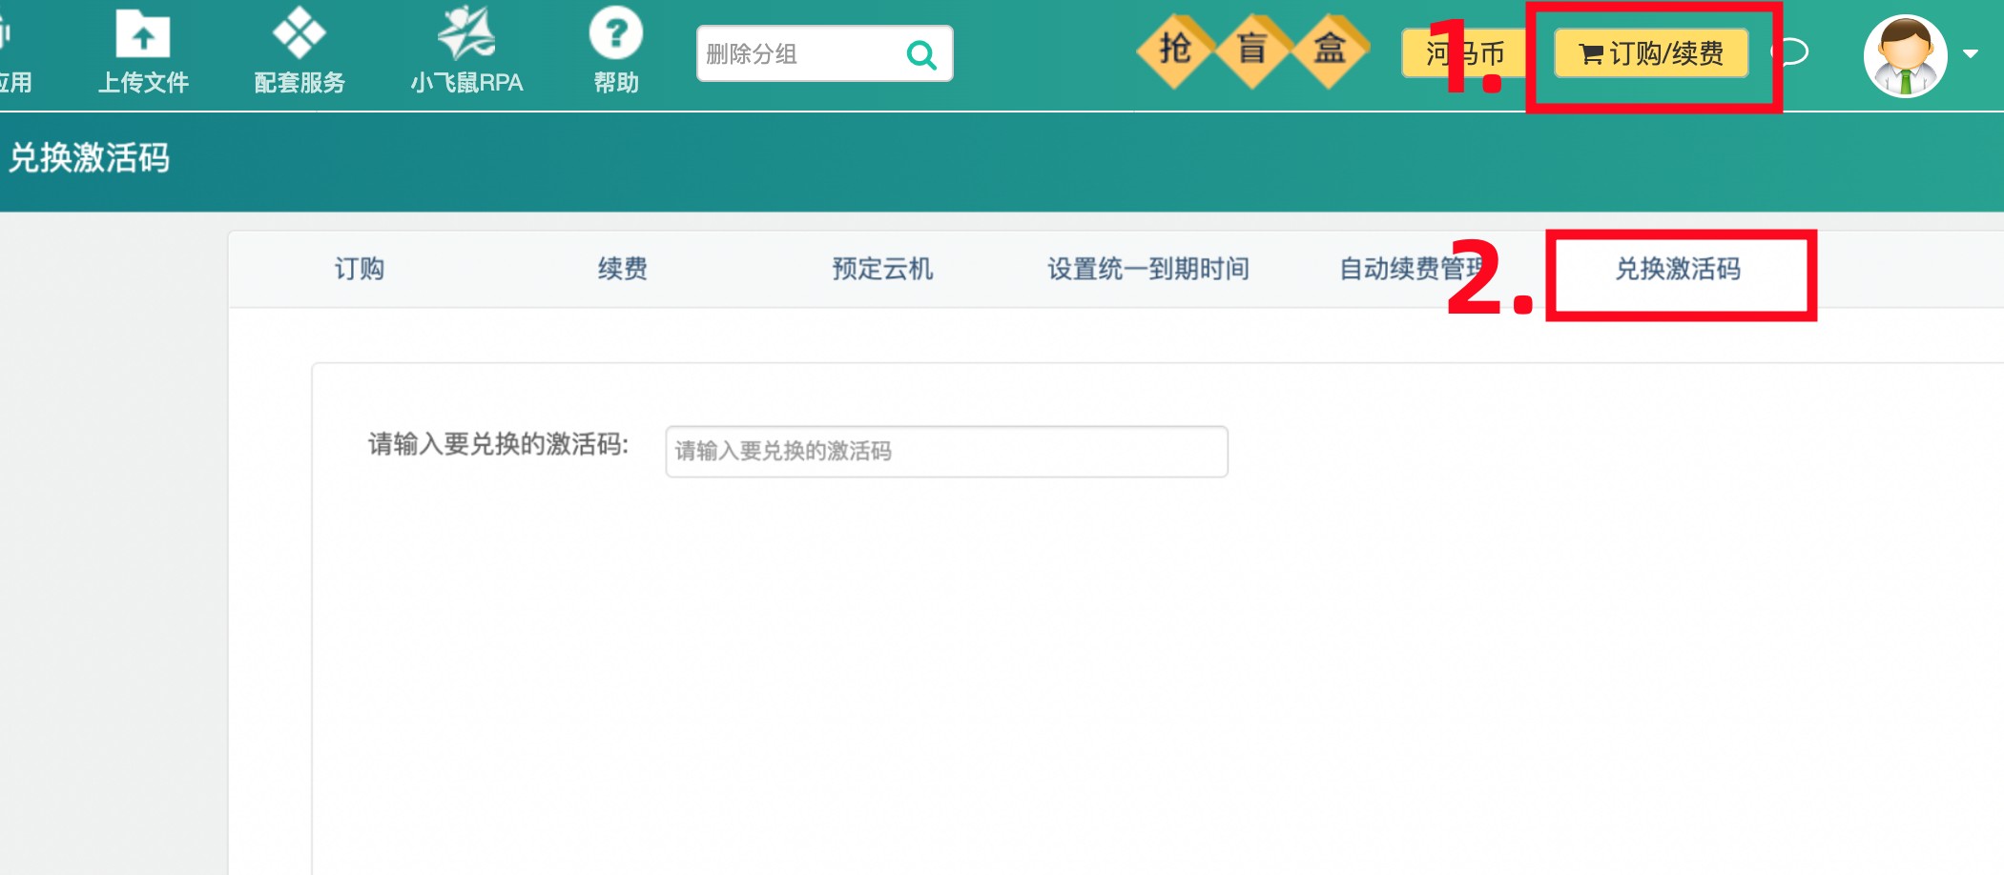Screen dimensions: 2004x875
Task: Click the user avatar picture
Action: [1905, 55]
